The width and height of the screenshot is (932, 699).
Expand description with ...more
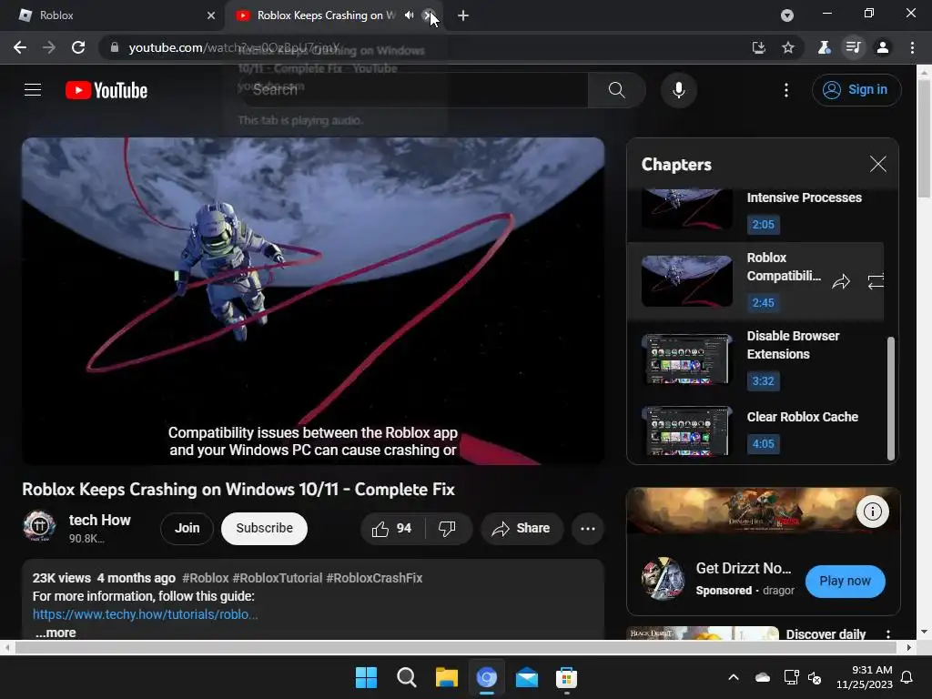point(56,633)
